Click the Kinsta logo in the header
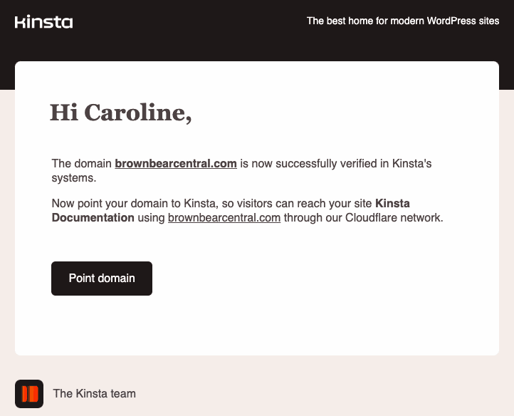This screenshot has width=514, height=416. [x=43, y=22]
